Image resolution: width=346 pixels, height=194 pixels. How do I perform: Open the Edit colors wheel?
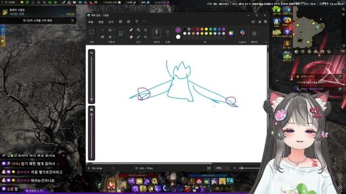coord(231,33)
